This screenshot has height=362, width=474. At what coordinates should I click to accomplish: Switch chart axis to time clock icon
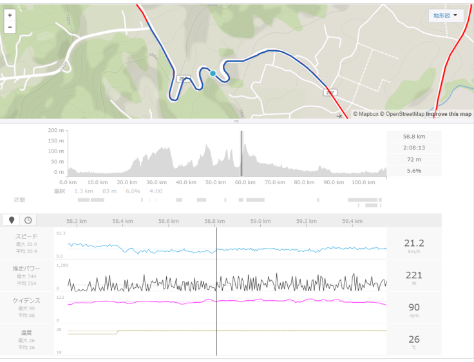(x=28, y=220)
